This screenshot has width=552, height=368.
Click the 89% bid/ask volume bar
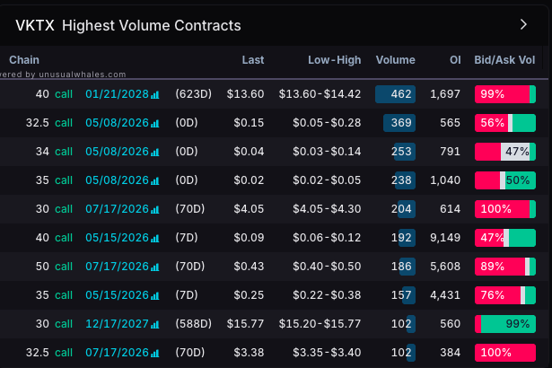pos(505,267)
